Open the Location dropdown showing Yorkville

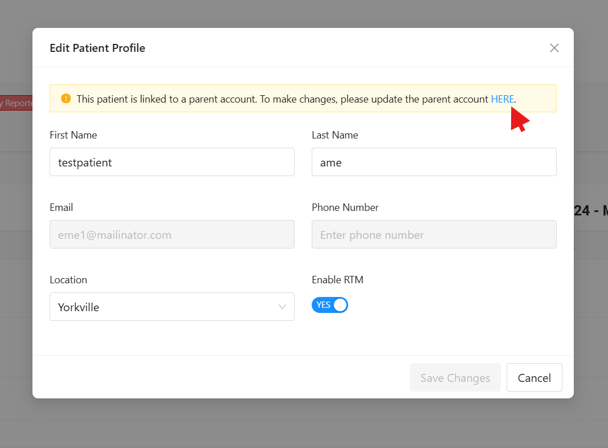(x=165, y=307)
